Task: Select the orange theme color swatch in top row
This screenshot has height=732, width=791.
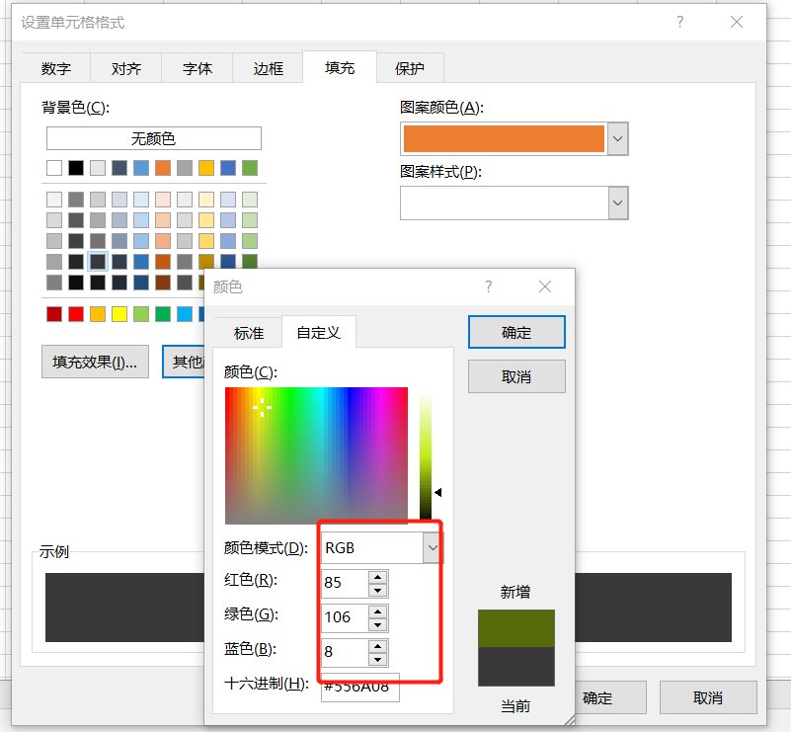Action: pyautogui.click(x=162, y=168)
